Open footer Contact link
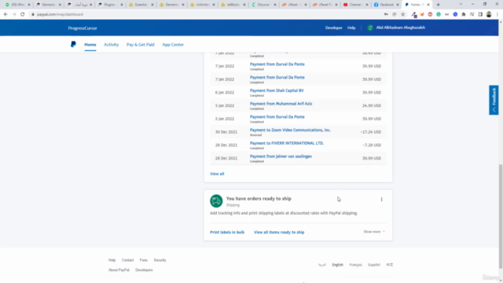This screenshot has height=283, width=503. point(127,260)
